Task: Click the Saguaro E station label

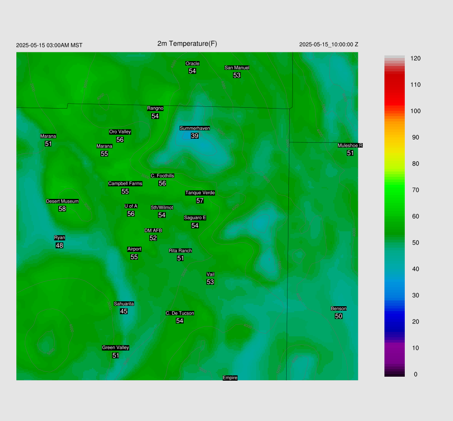Action: click(x=195, y=218)
